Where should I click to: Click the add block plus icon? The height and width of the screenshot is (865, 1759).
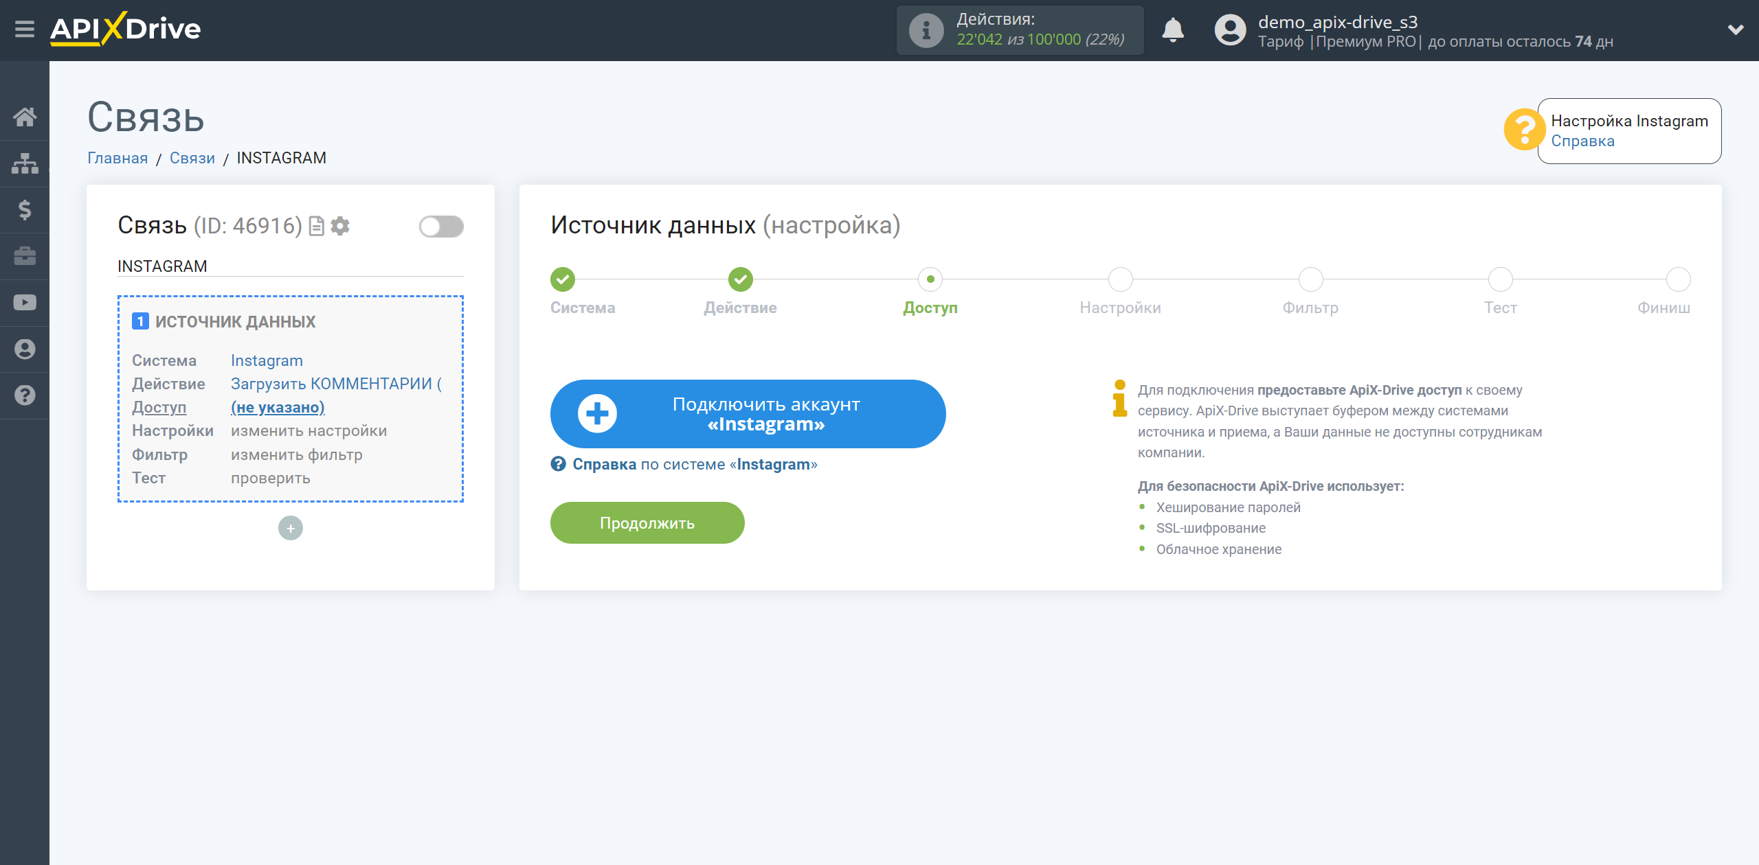[x=291, y=528]
